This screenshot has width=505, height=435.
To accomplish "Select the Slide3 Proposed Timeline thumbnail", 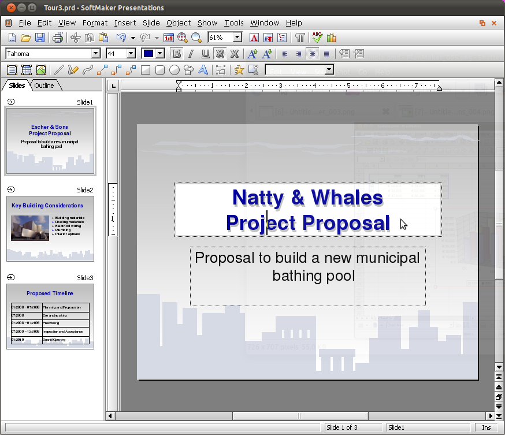I will pos(50,316).
